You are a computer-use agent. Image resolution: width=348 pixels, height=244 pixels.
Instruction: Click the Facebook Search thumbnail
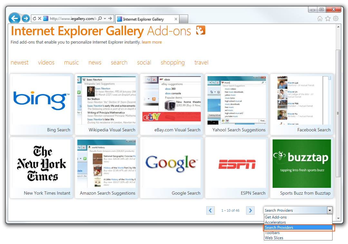[x=302, y=100]
